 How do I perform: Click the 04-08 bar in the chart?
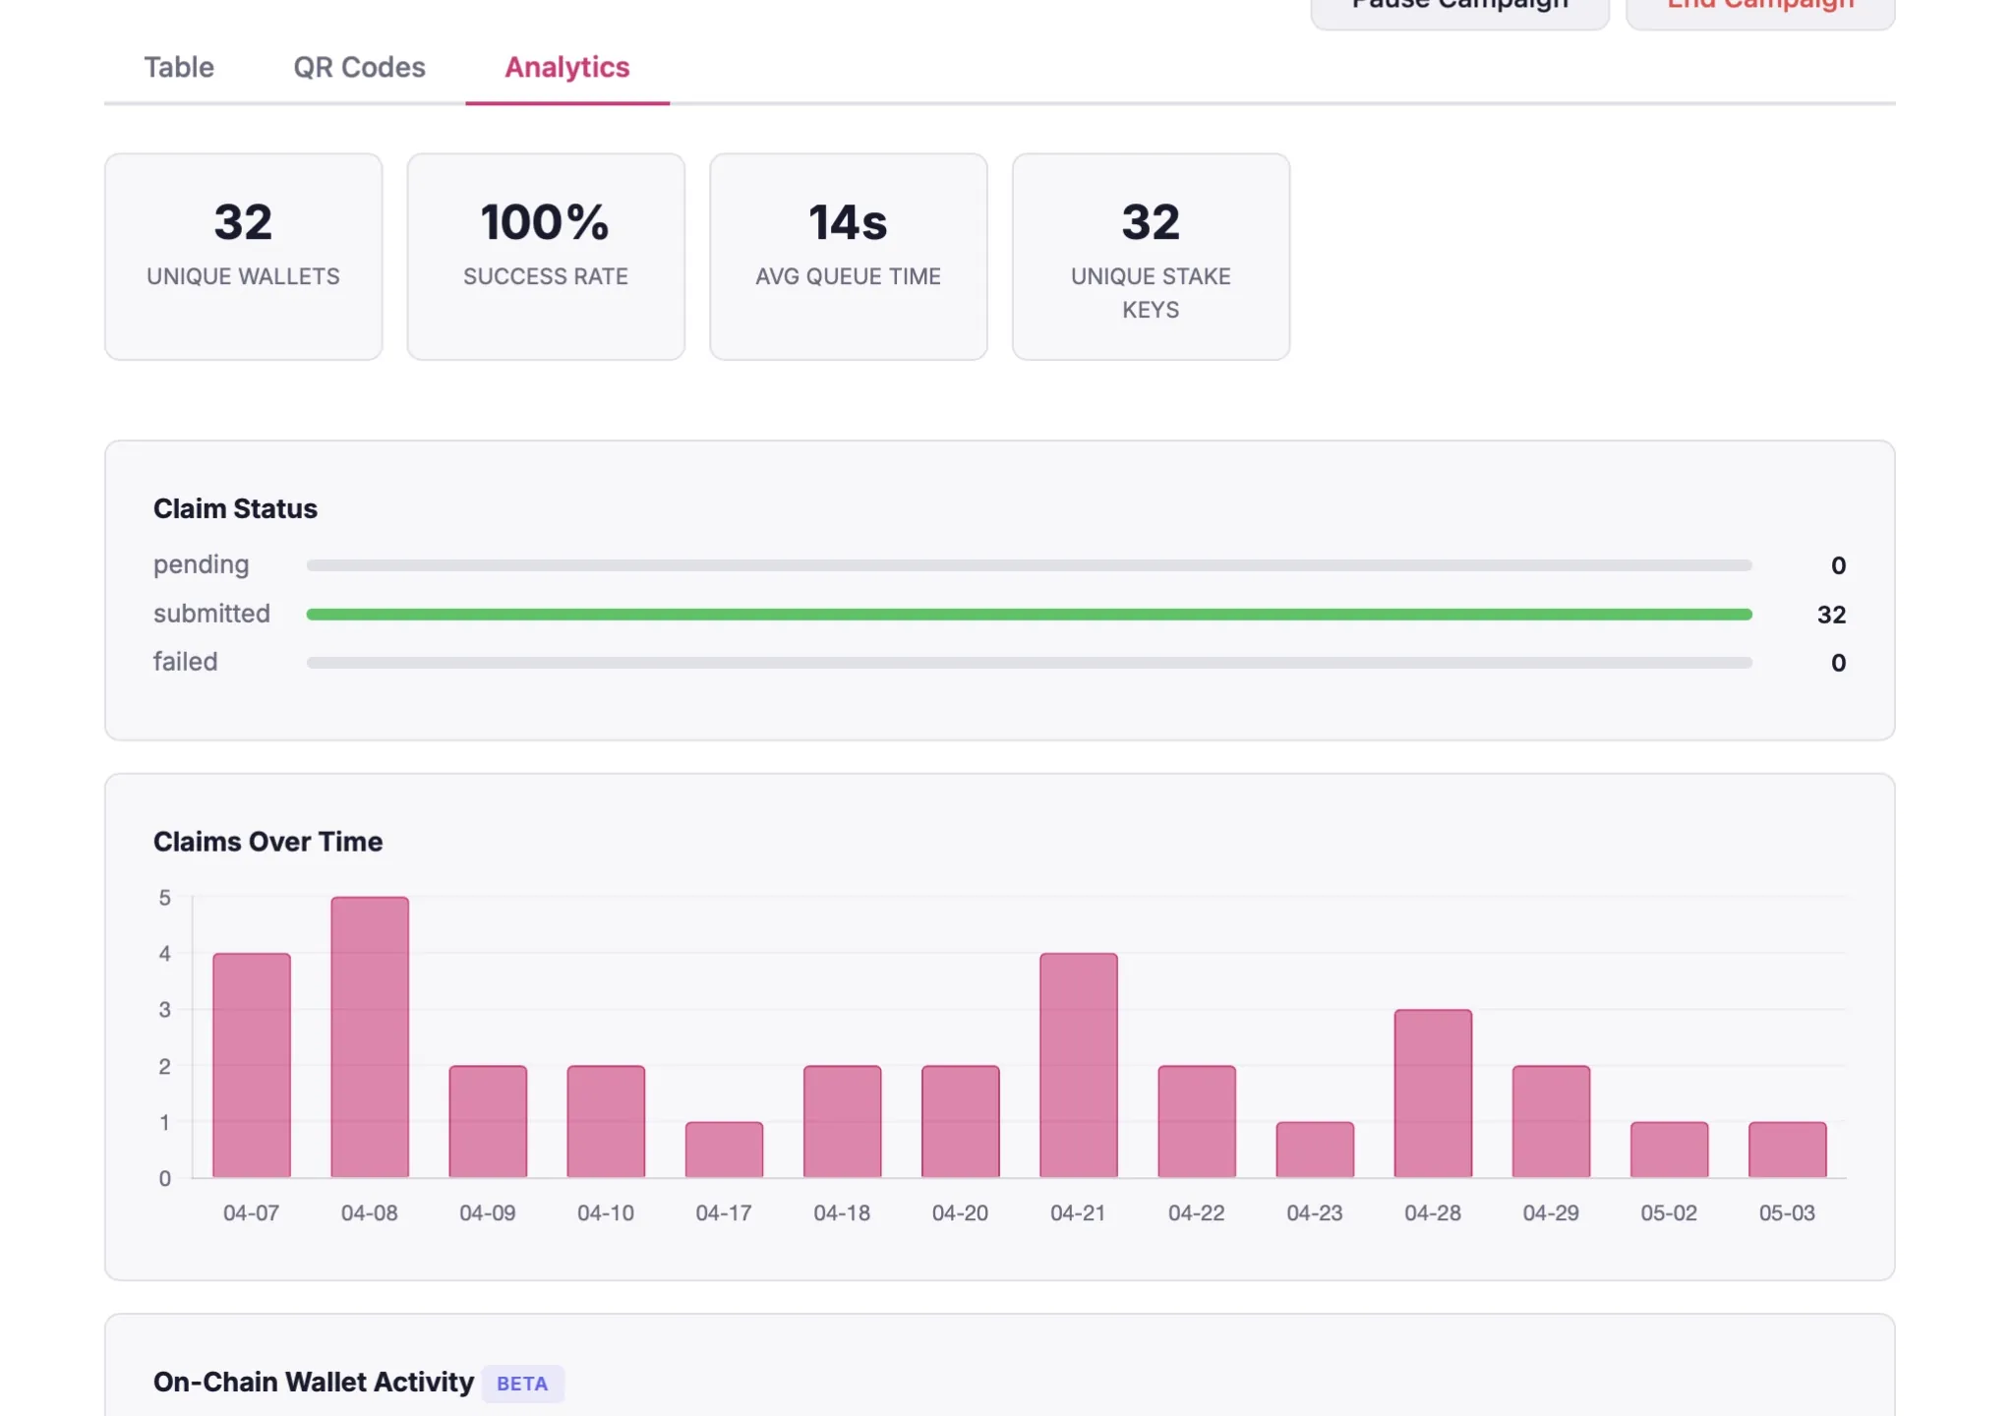tap(370, 1037)
